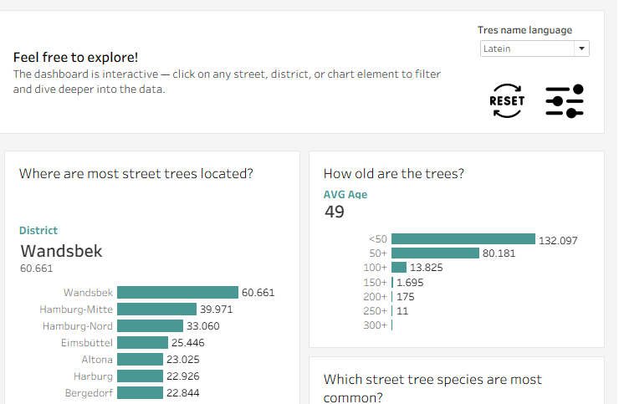Image resolution: width=619 pixels, height=404 pixels.
Task: Select the 150+ age bar
Action: 392,282
